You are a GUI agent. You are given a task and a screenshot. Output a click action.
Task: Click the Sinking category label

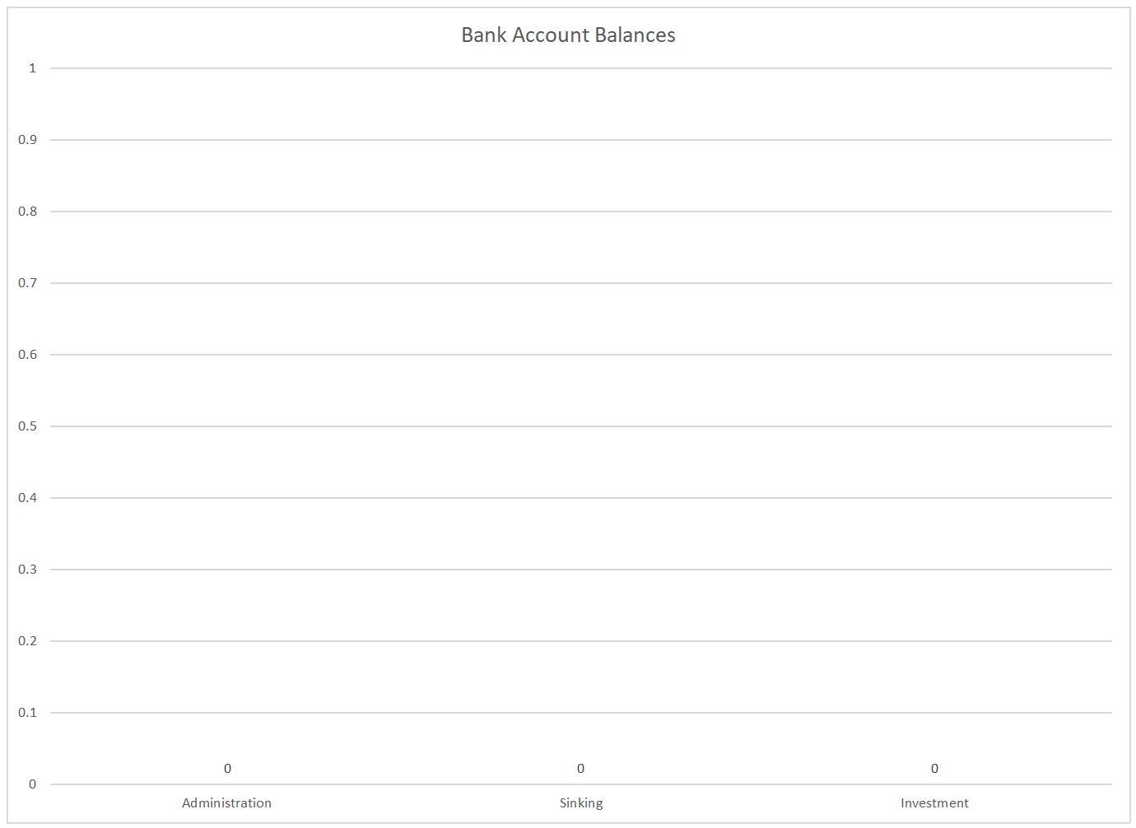click(x=581, y=803)
